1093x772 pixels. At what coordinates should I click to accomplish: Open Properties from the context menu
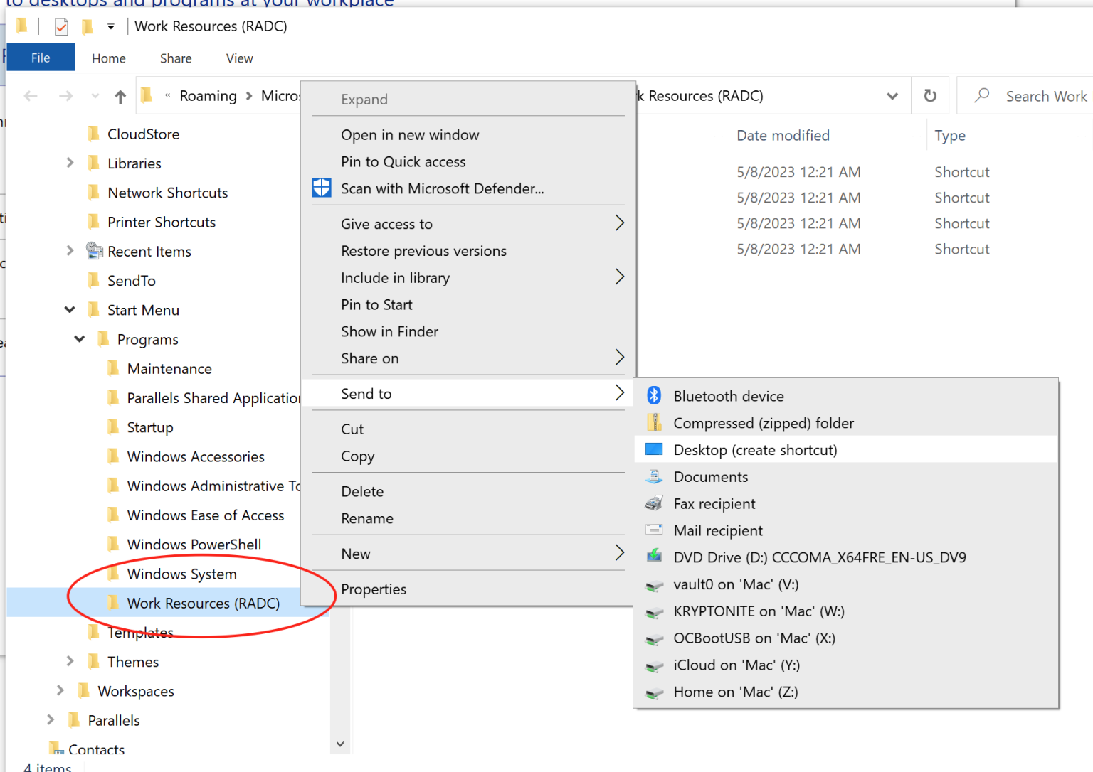(x=374, y=589)
